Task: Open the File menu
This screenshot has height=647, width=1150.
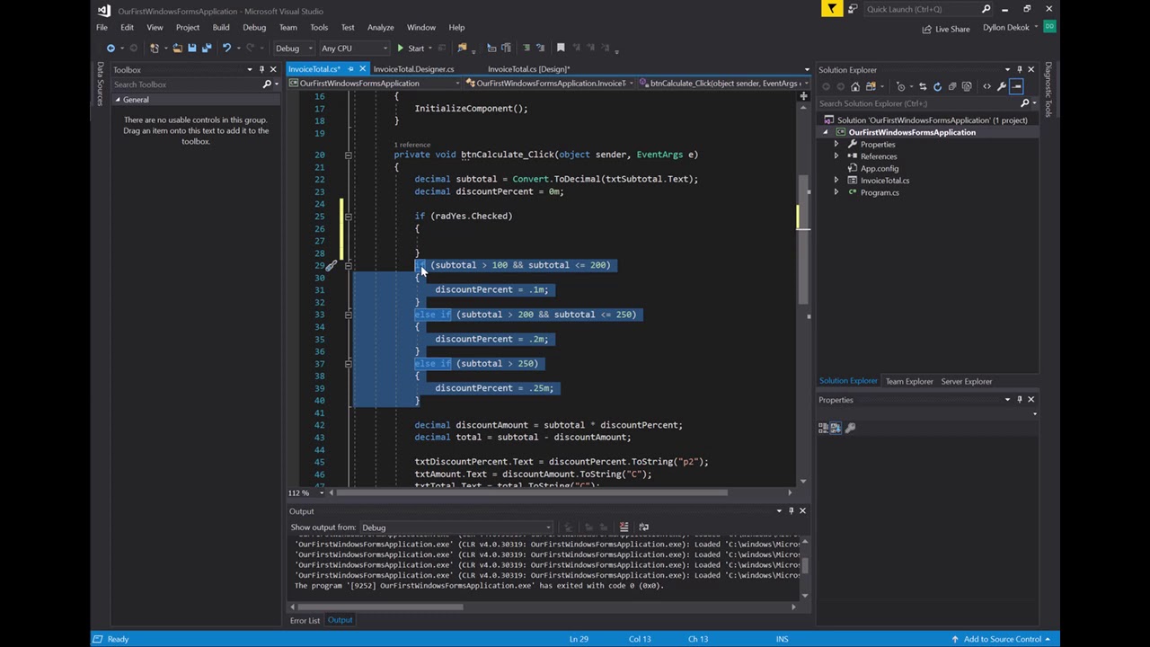Action: [102, 28]
